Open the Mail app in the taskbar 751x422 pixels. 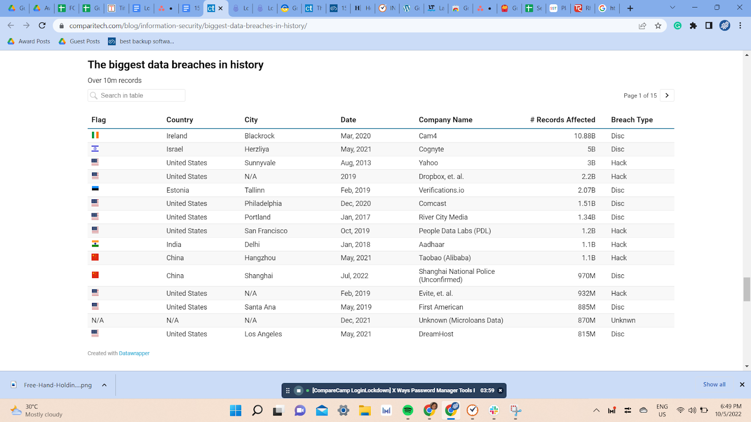click(322, 411)
